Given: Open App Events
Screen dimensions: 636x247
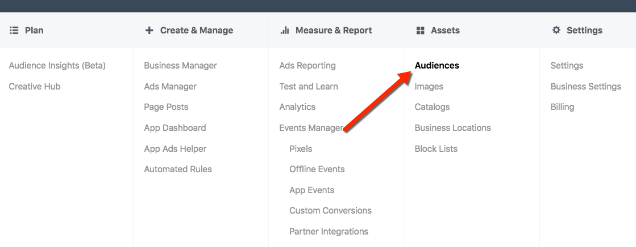Looking at the screenshot, I should (x=312, y=190).
